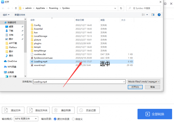Click the Forward navigation arrow
This screenshot has width=174, height=122.
(8, 8)
